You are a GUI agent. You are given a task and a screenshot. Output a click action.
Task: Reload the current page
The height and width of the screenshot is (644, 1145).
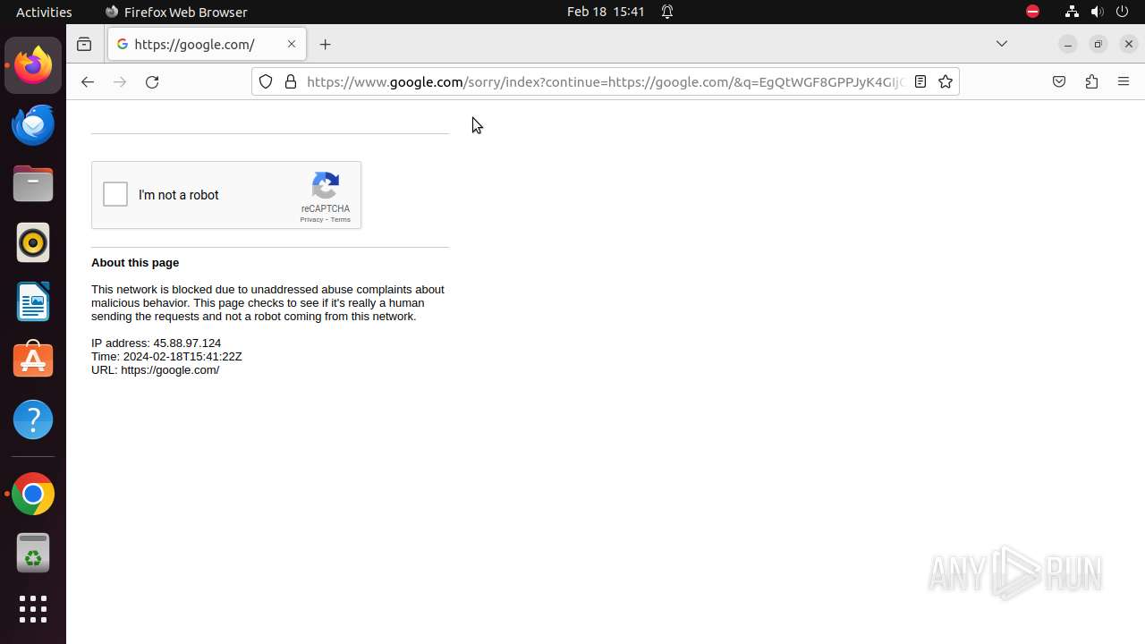tap(152, 81)
